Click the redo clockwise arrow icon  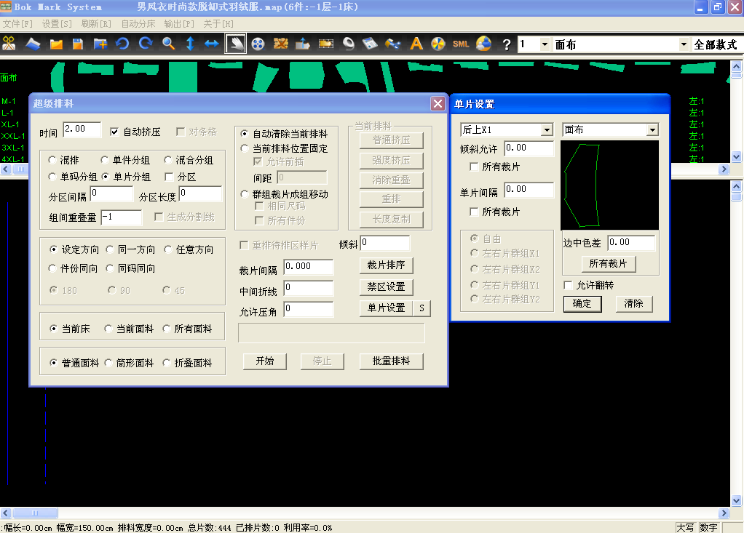(145, 44)
